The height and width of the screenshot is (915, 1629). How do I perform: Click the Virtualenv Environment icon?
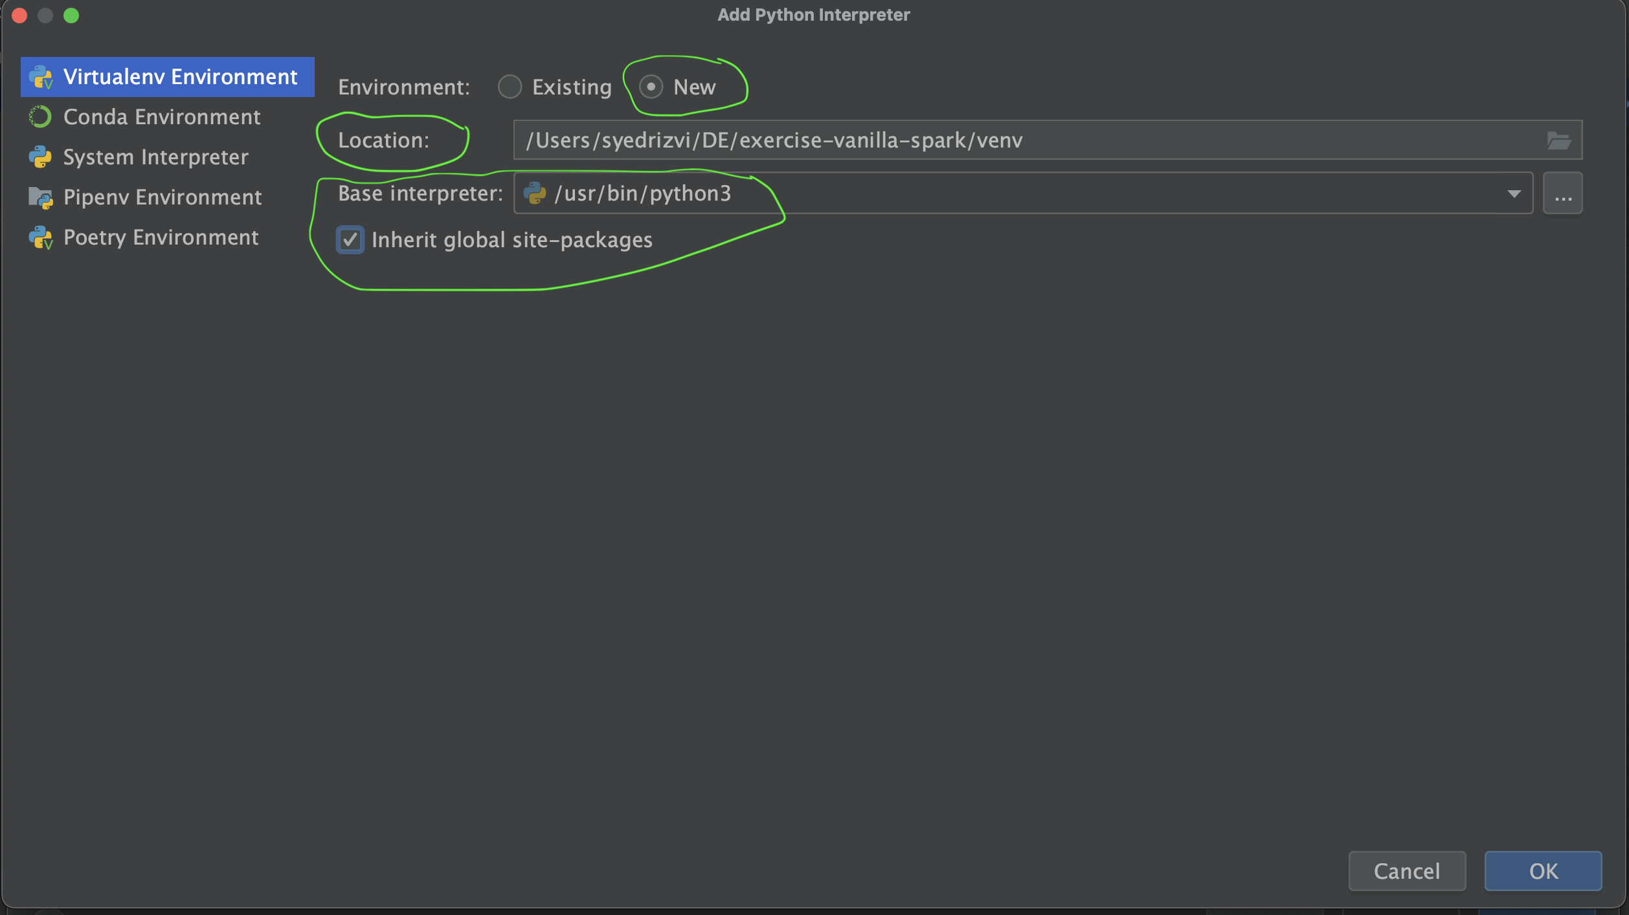click(x=40, y=77)
